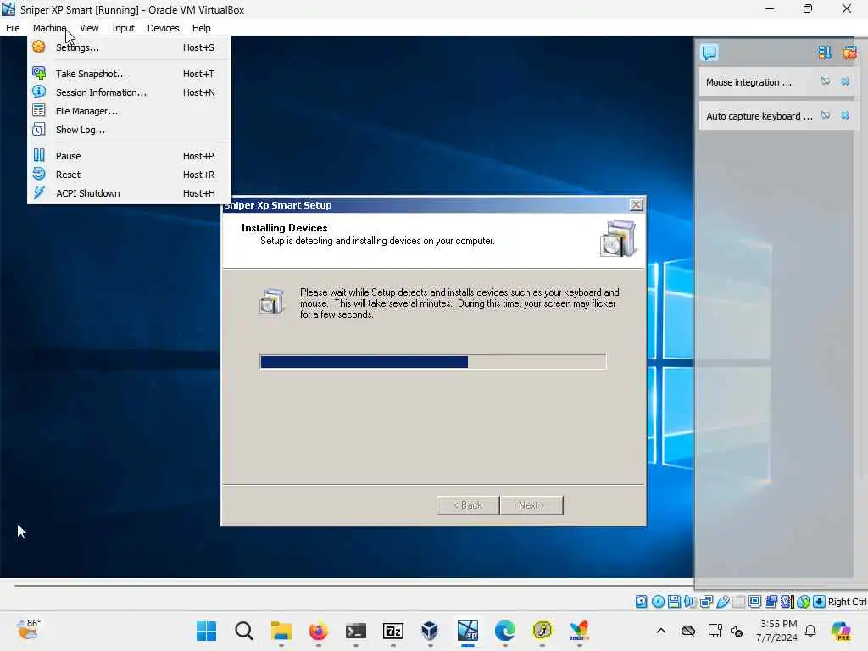The width and height of the screenshot is (868, 651).
Task: Click the delete all notifications icon
Action: (x=849, y=53)
